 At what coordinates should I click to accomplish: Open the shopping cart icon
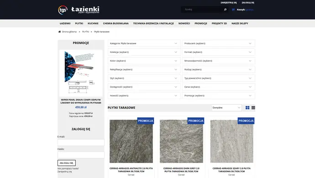233,10
